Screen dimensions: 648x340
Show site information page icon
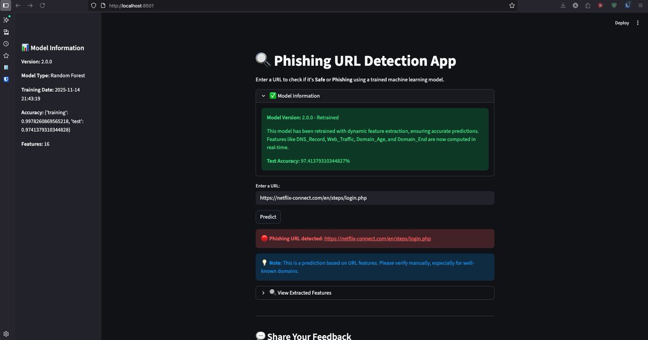click(x=103, y=5)
